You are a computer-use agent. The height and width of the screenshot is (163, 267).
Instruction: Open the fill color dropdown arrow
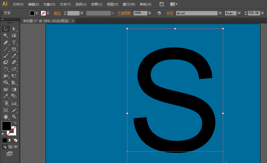coord(37,13)
